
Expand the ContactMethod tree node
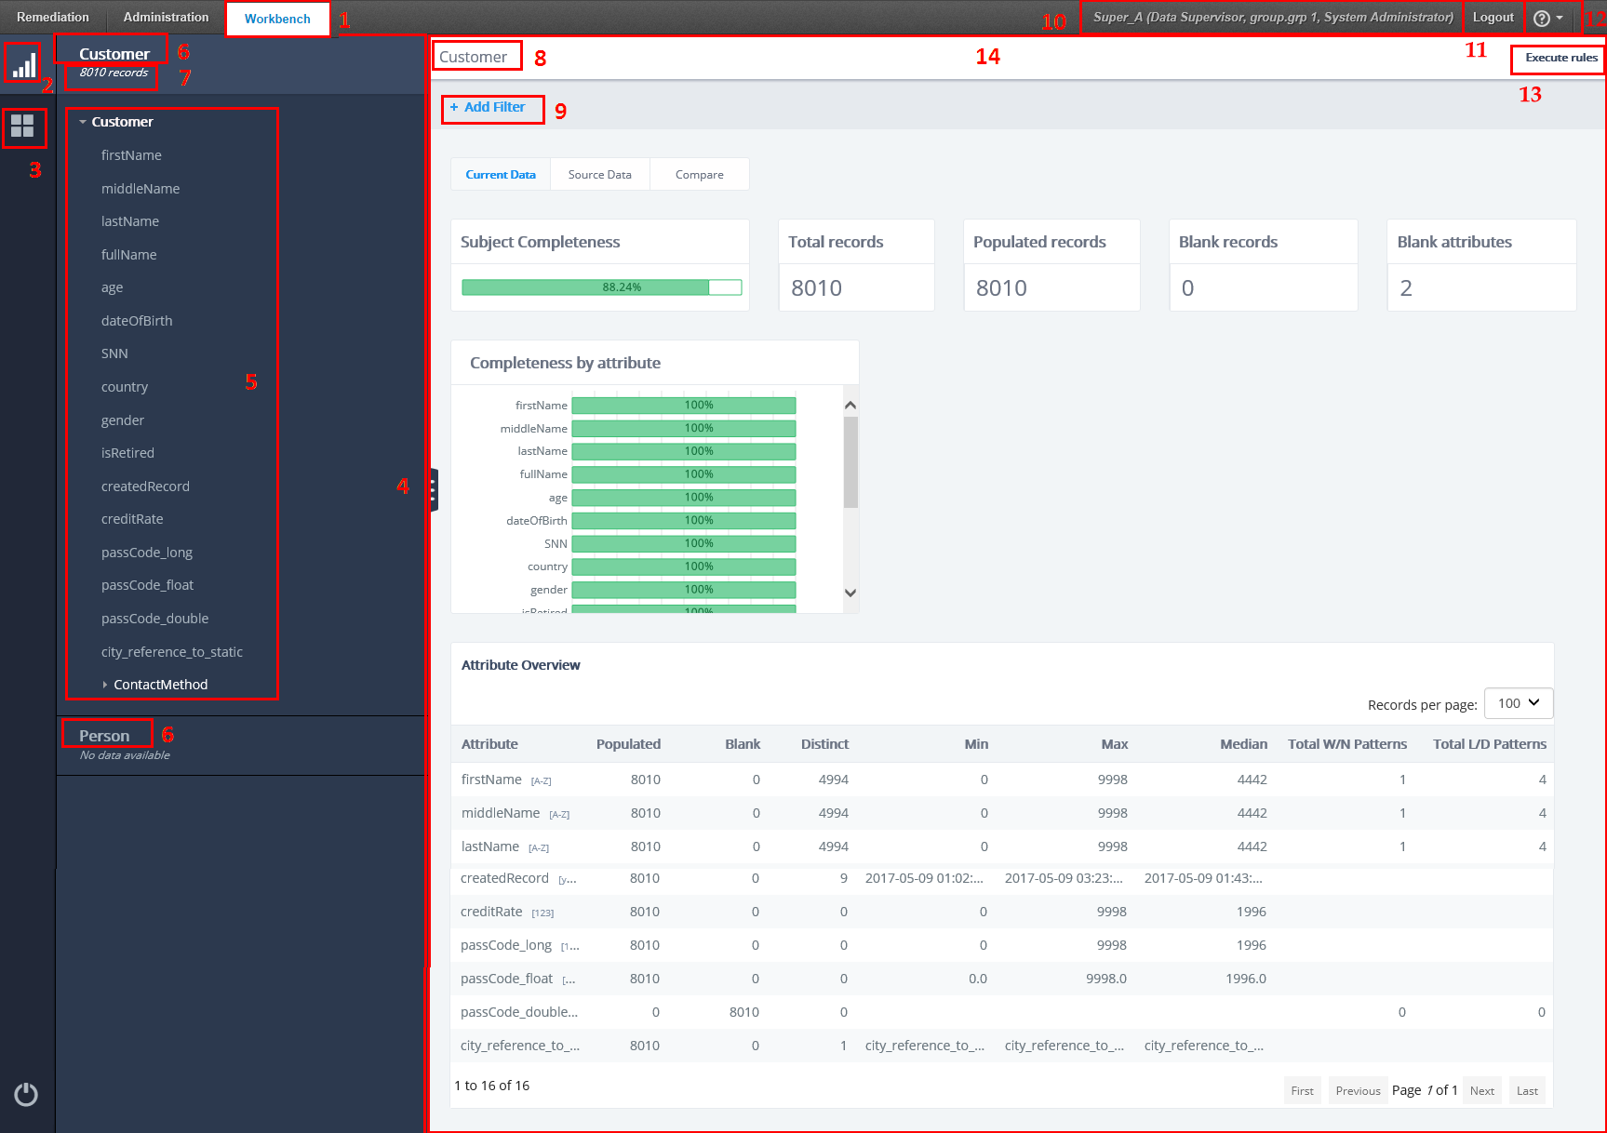[105, 685]
